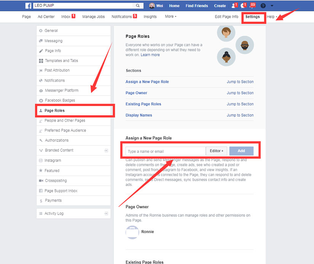This screenshot has height=264, width=314.
Task: Open the Display Names section link
Action: pos(139,115)
